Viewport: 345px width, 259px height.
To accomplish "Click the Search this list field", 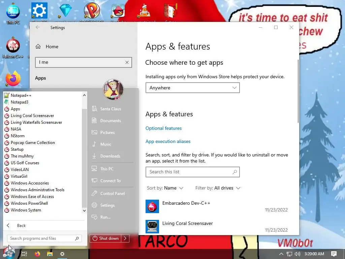I will pyautogui.click(x=192, y=172).
